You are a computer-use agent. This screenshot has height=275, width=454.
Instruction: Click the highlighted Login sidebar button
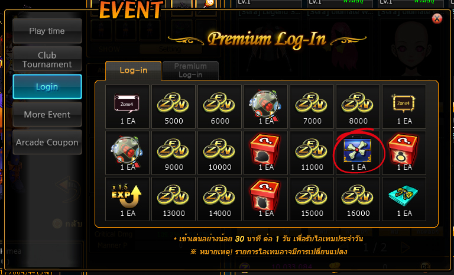(47, 87)
